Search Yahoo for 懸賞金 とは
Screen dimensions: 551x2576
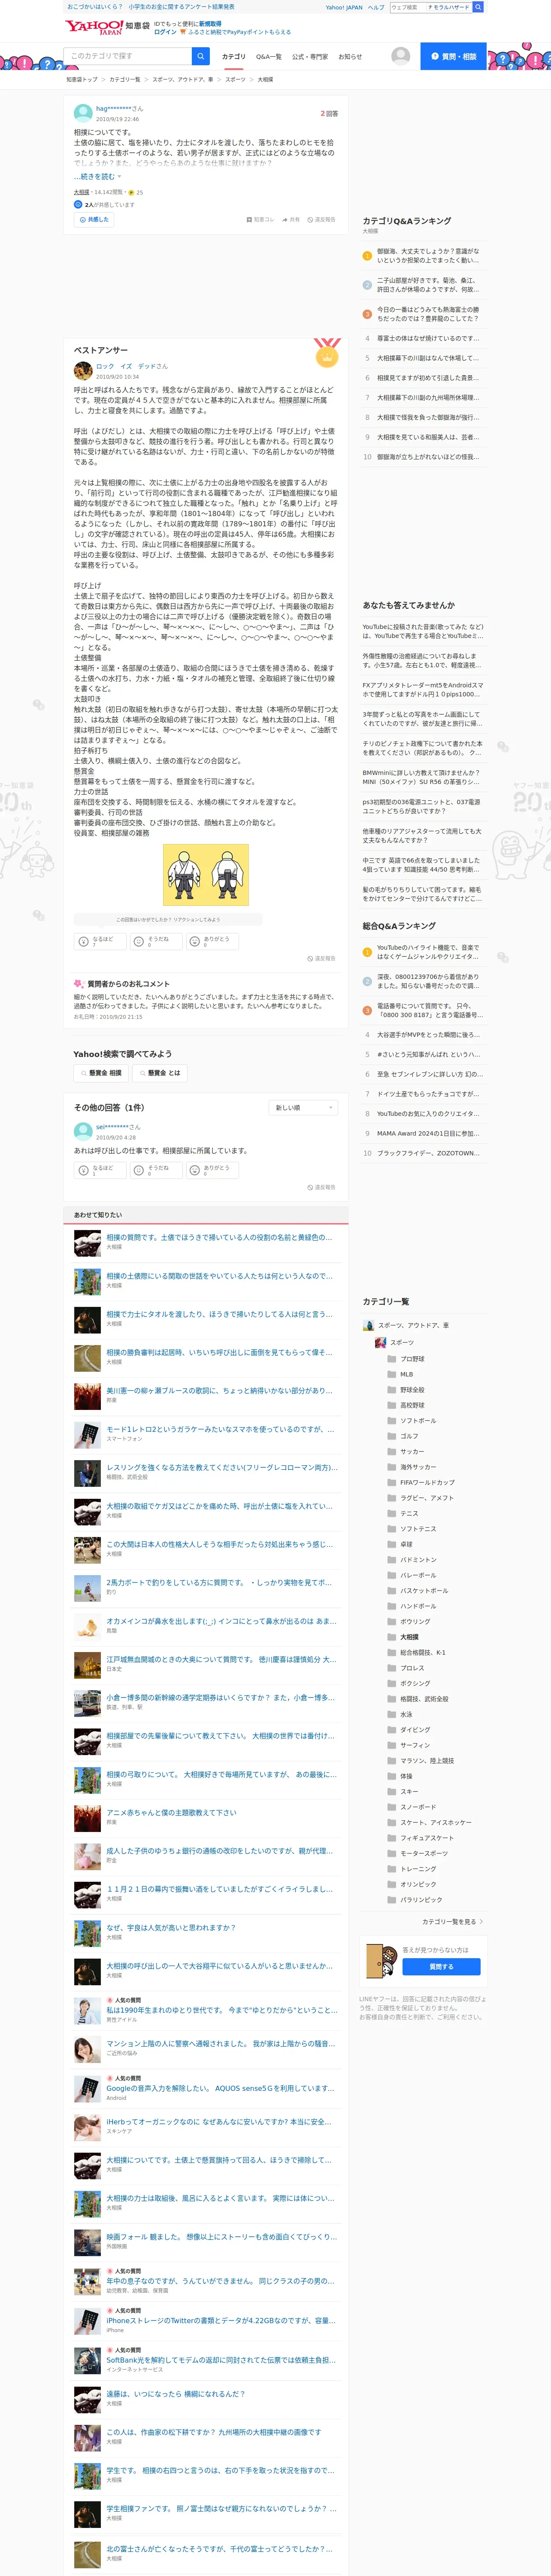click(x=160, y=1073)
